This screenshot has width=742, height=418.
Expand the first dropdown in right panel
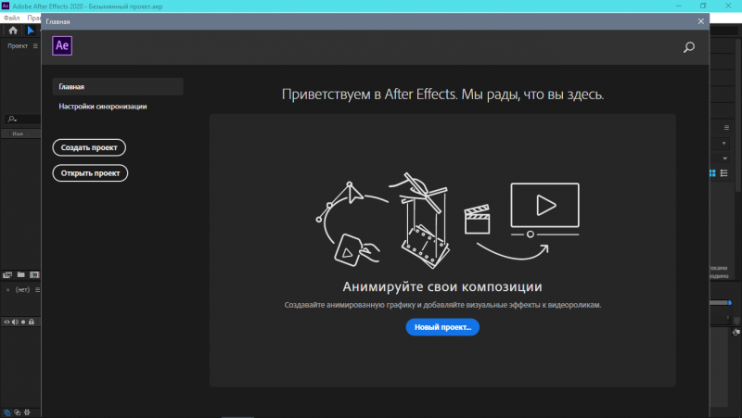tap(724, 144)
